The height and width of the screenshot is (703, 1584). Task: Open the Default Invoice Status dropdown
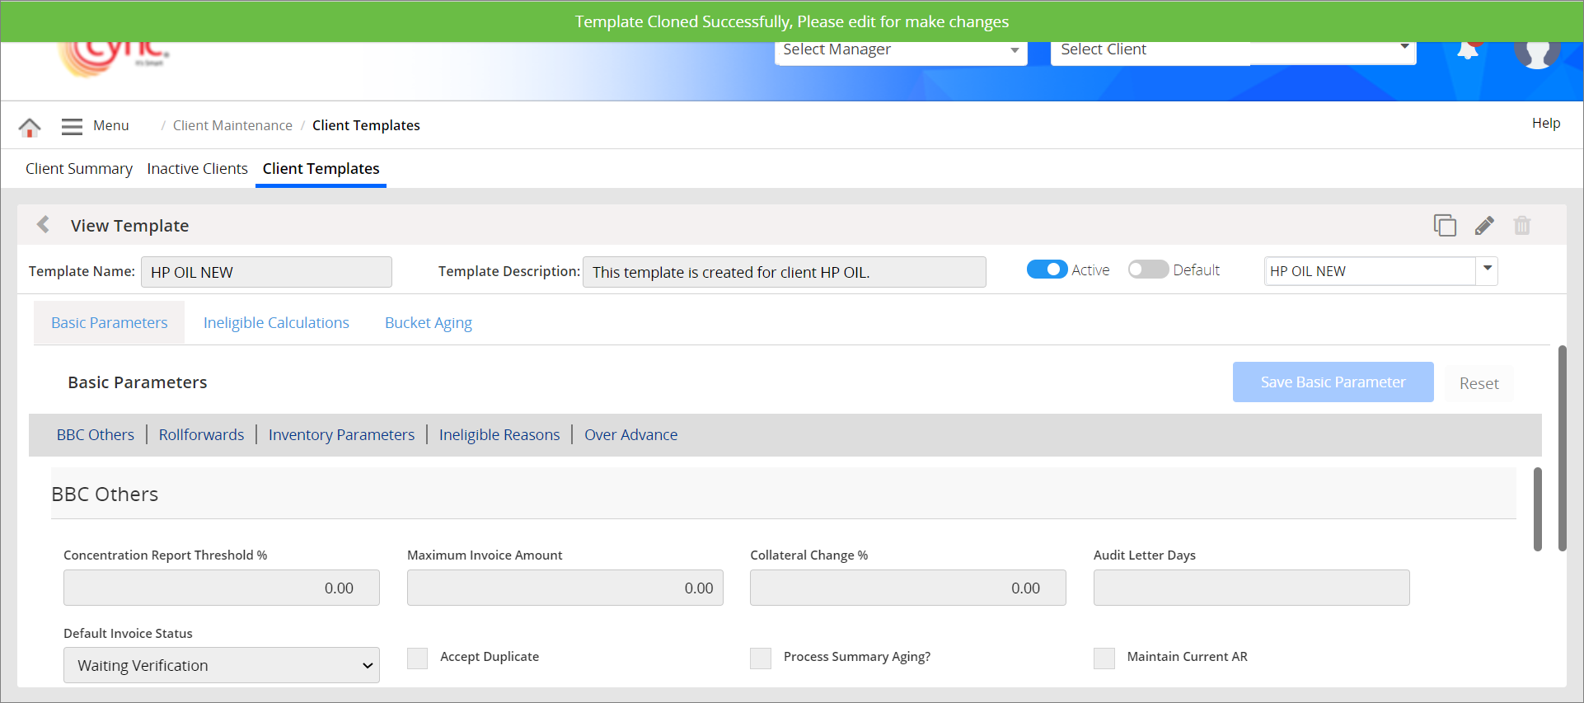[221, 665]
